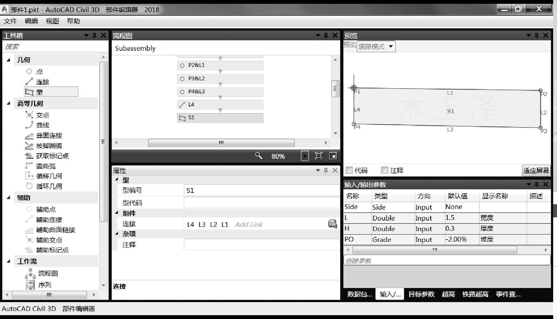Click the parameters table horizontal scrollbar
Screen dimensions: 557x319
[434, 250]
